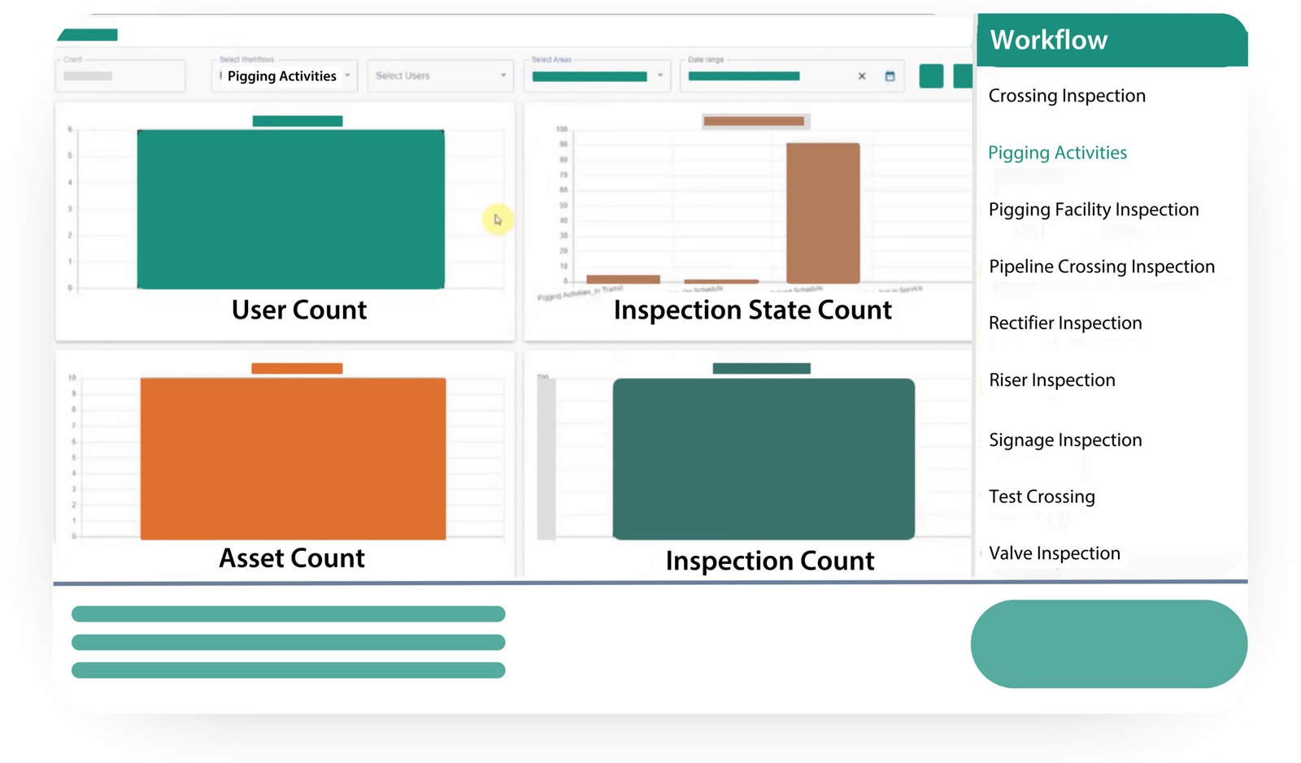Open the Select Users dropdown
This screenshot has width=1301, height=763.
pyautogui.click(x=440, y=76)
